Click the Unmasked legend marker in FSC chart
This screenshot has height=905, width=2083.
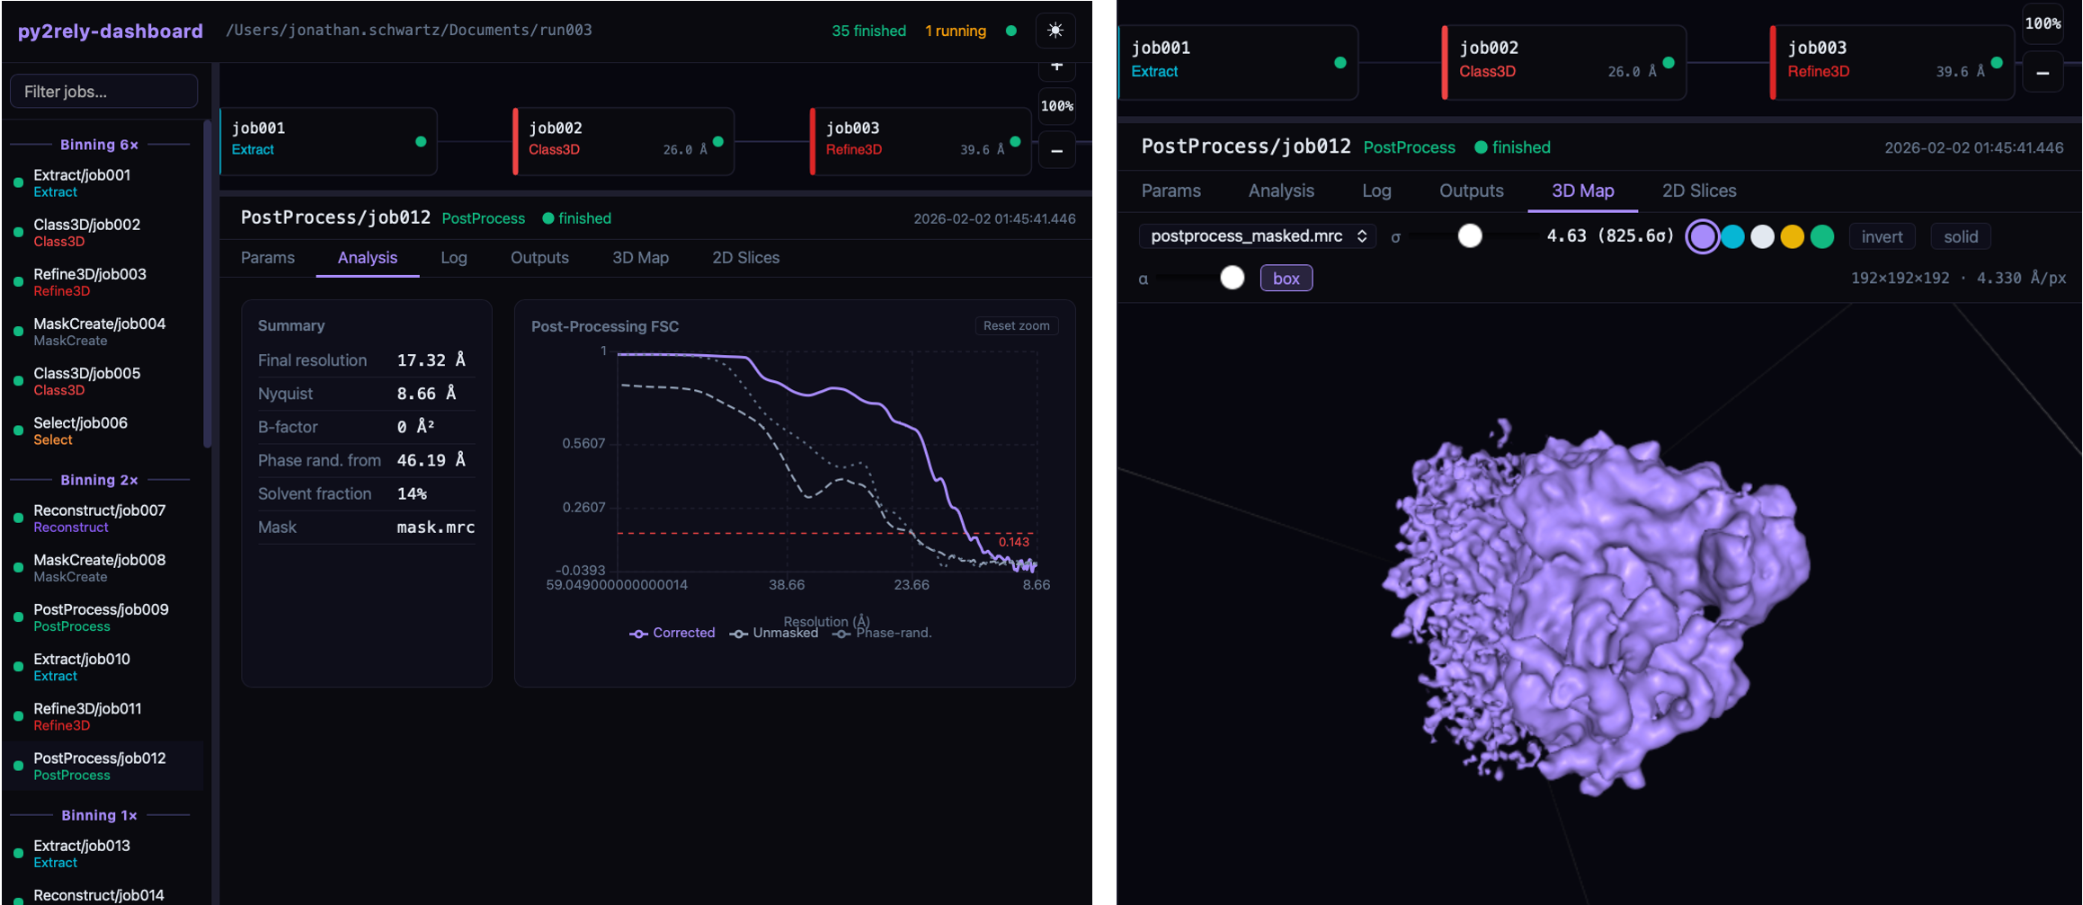(x=739, y=634)
